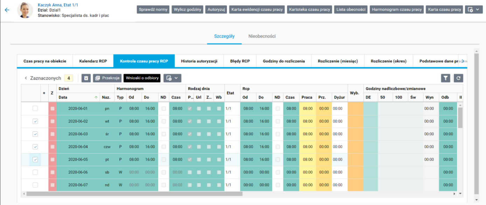Viewport: 486px width, 205px height.
Task: Click the refresh grid icon
Action: (458, 78)
